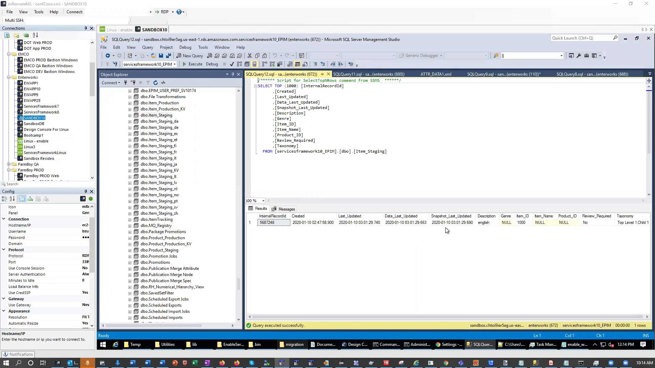Expand the dbo.Item_Staging table node
The width and height of the screenshot is (655, 368).
pyautogui.click(x=129, y=115)
